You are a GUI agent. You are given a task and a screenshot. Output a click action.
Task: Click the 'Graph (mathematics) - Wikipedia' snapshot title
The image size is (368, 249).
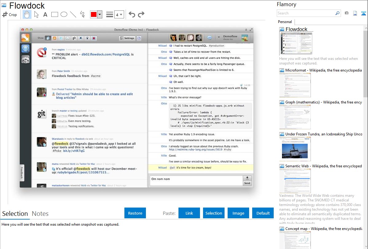[323, 102]
